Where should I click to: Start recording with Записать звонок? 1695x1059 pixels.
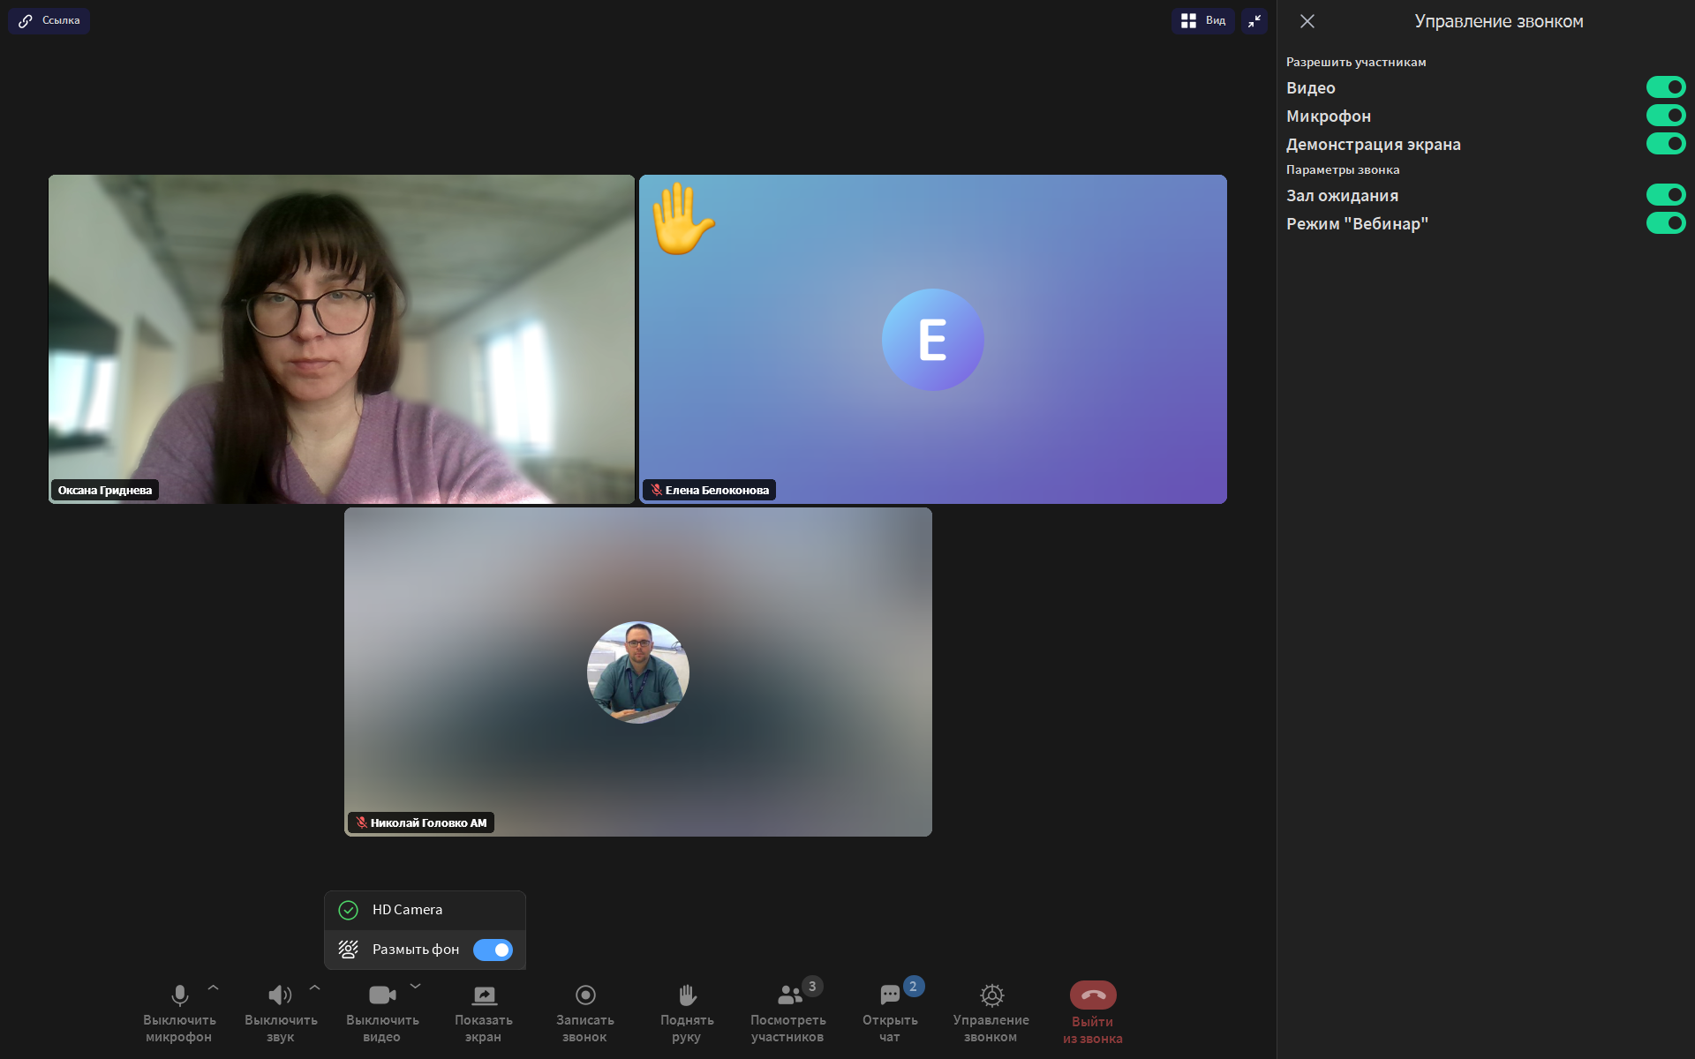pyautogui.click(x=585, y=995)
